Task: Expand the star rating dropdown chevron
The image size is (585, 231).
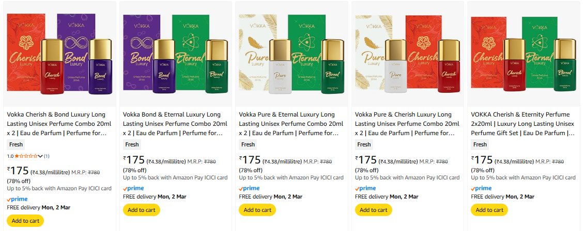Action: click(x=40, y=156)
